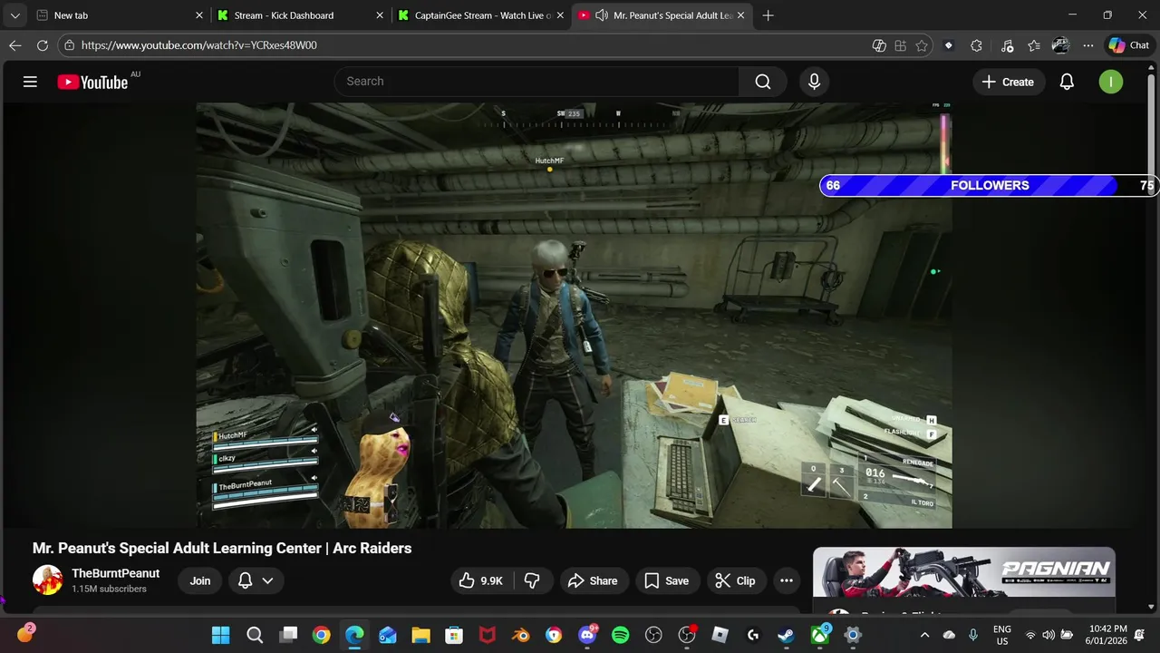1160x653 pixels.
Task: Open Blender from the taskbar
Action: [x=520, y=635]
